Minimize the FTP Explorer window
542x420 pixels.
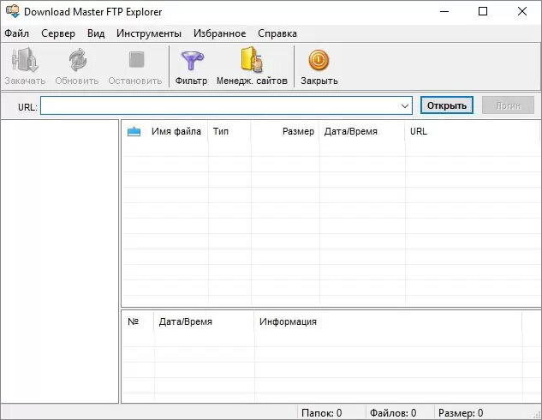click(x=444, y=11)
